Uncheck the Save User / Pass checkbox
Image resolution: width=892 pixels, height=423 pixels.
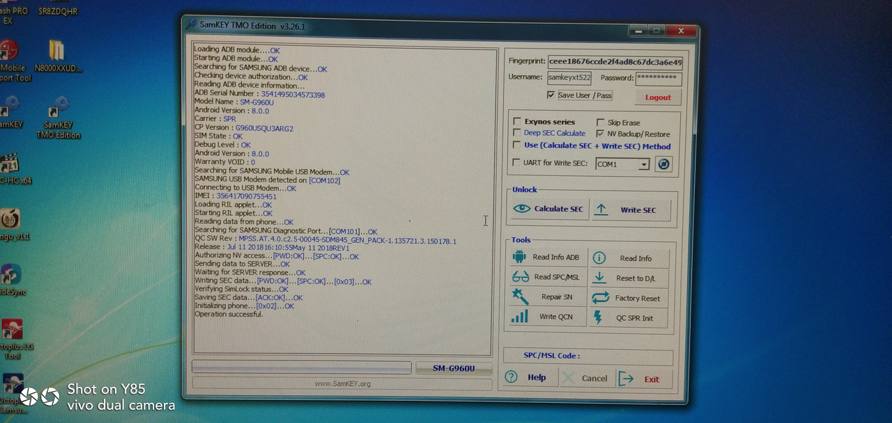point(551,95)
